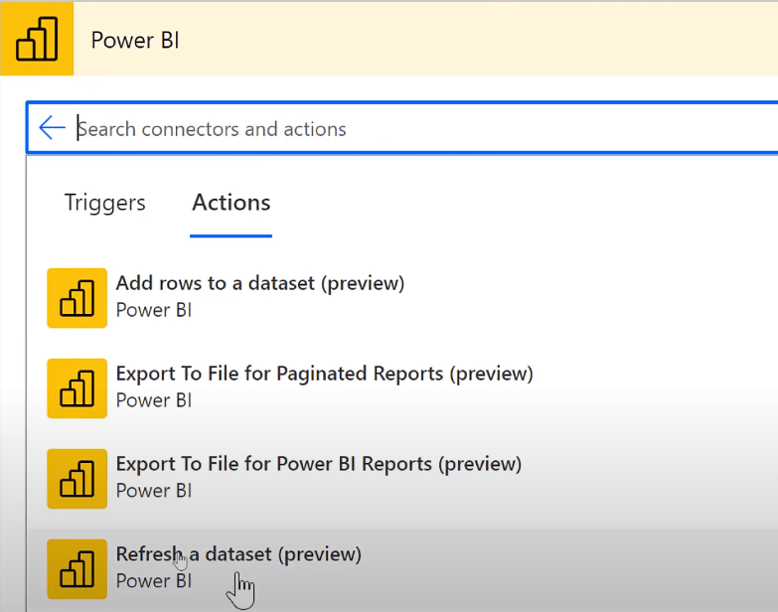Select Export To File for Paginated Reports

pos(402,388)
